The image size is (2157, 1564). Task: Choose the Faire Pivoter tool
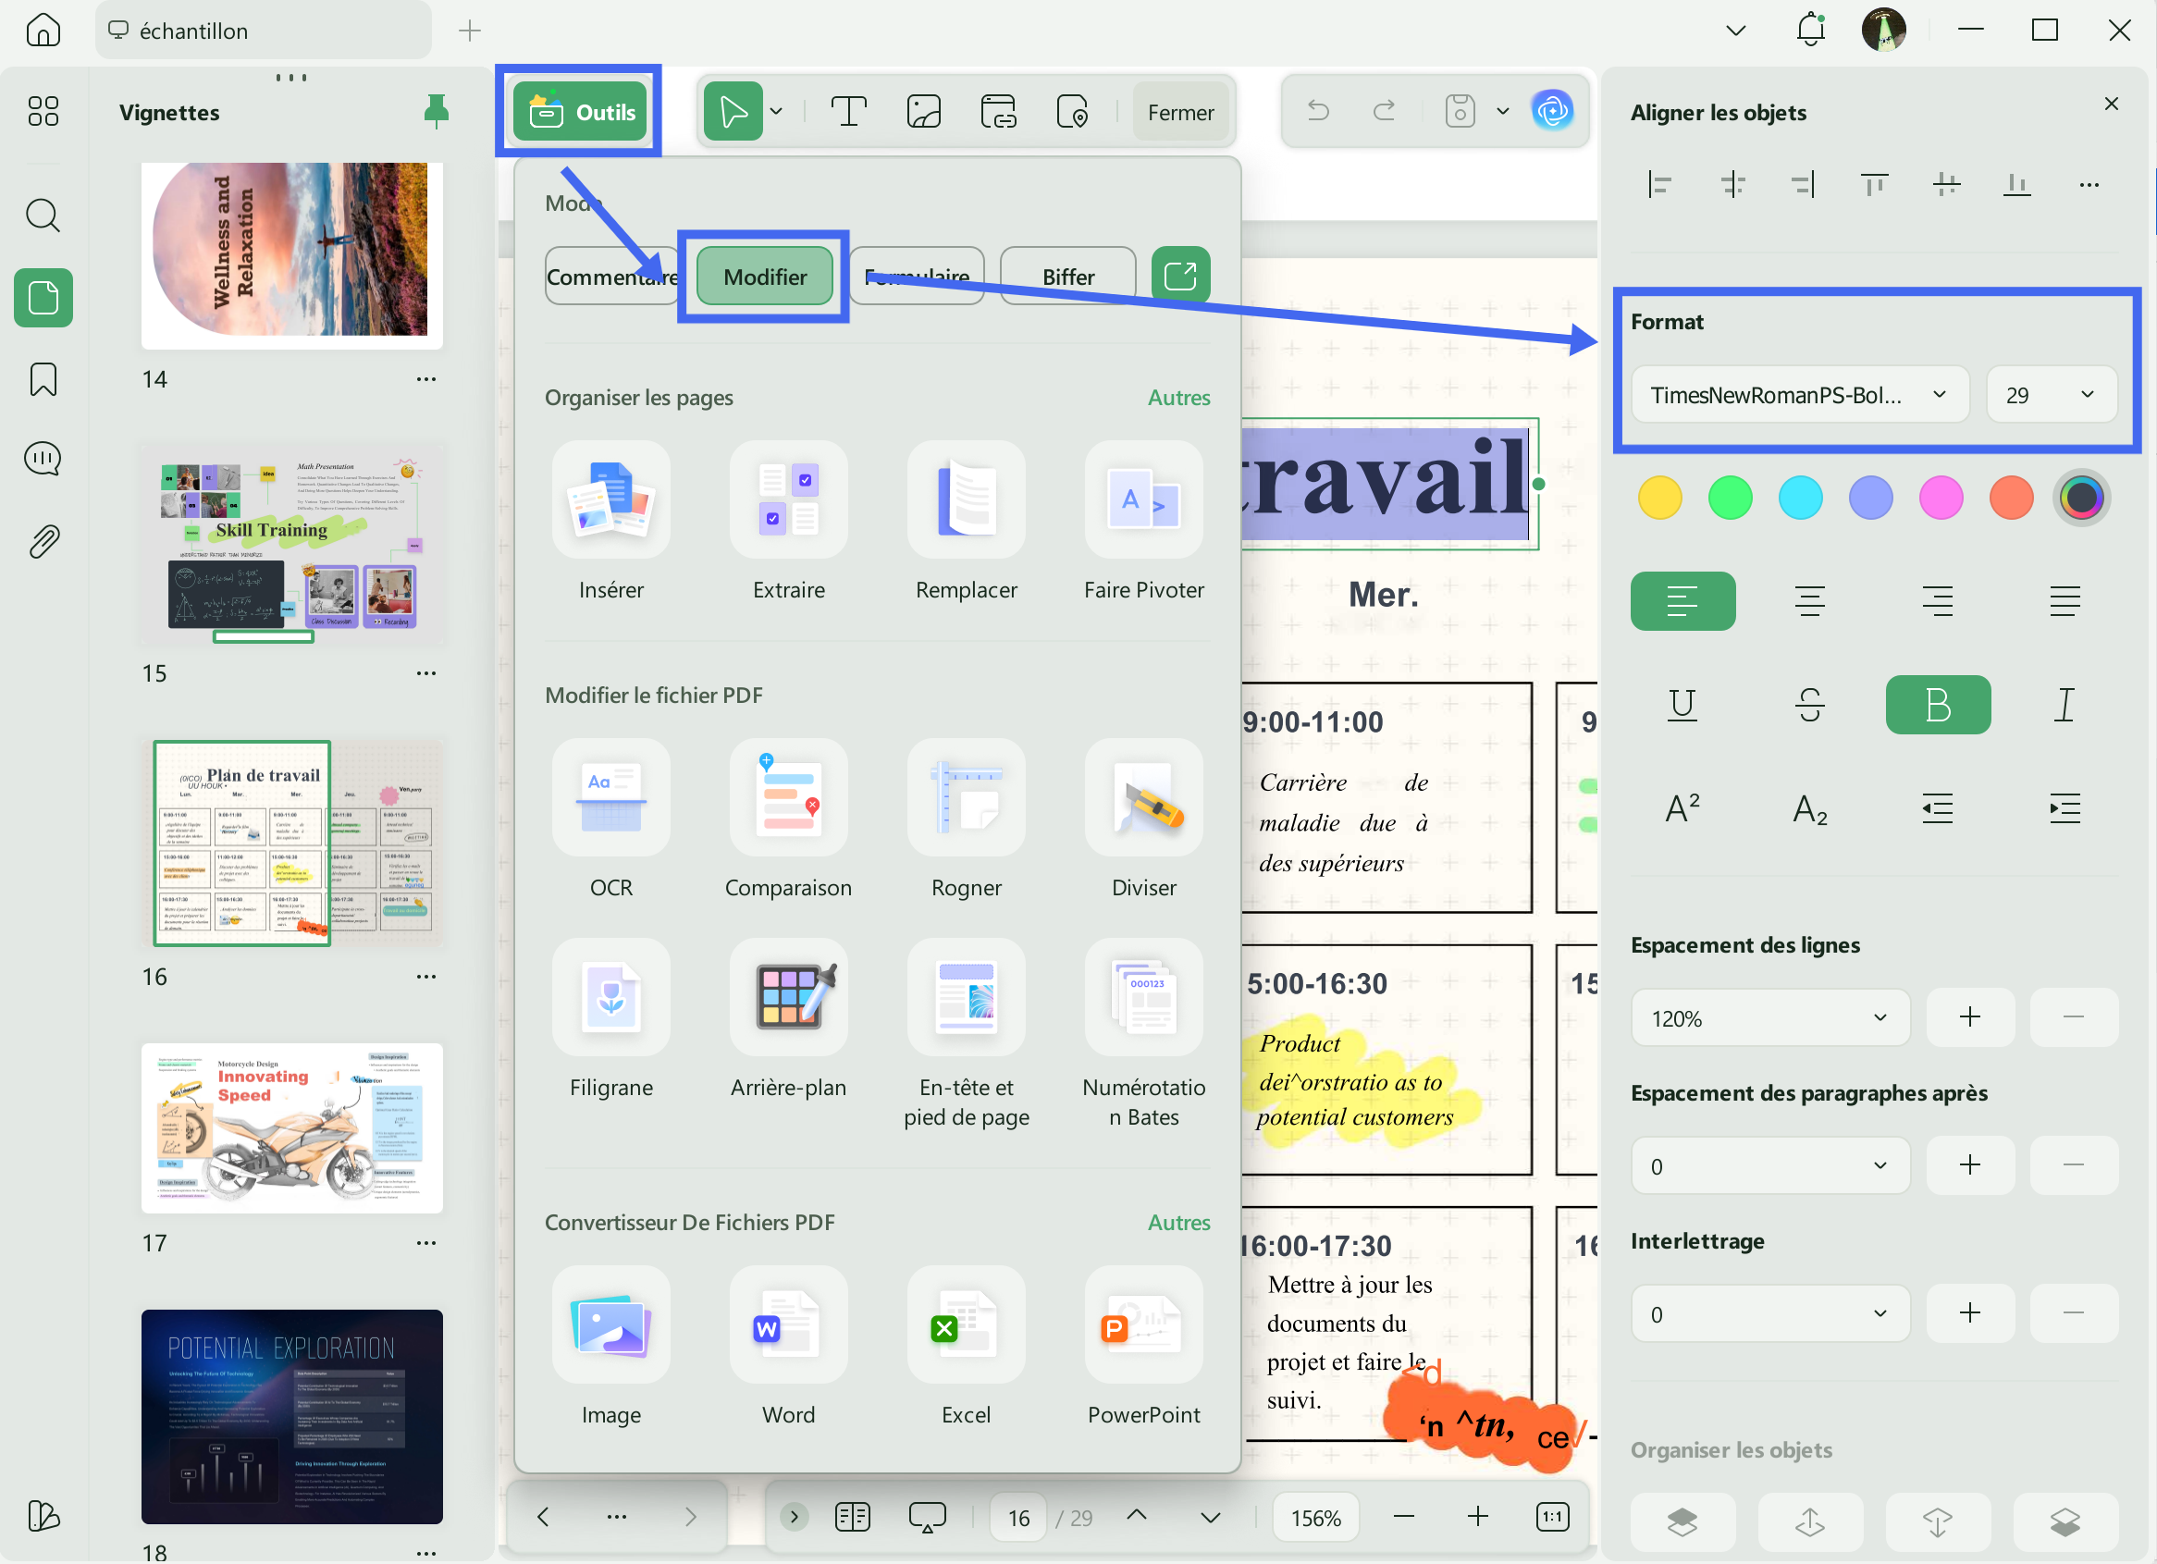tap(1143, 500)
